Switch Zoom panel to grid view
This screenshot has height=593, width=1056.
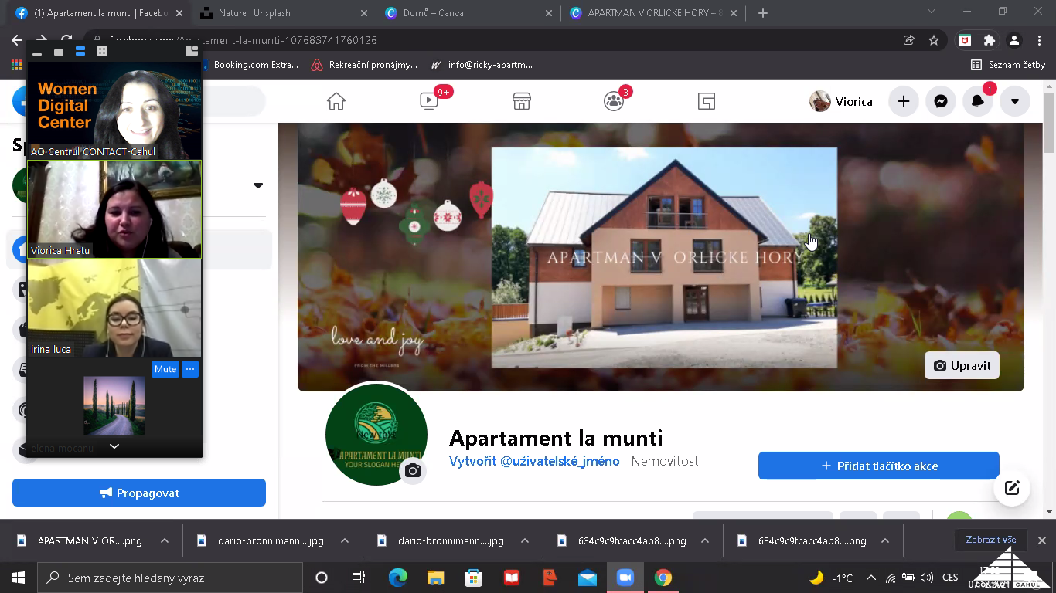click(101, 52)
